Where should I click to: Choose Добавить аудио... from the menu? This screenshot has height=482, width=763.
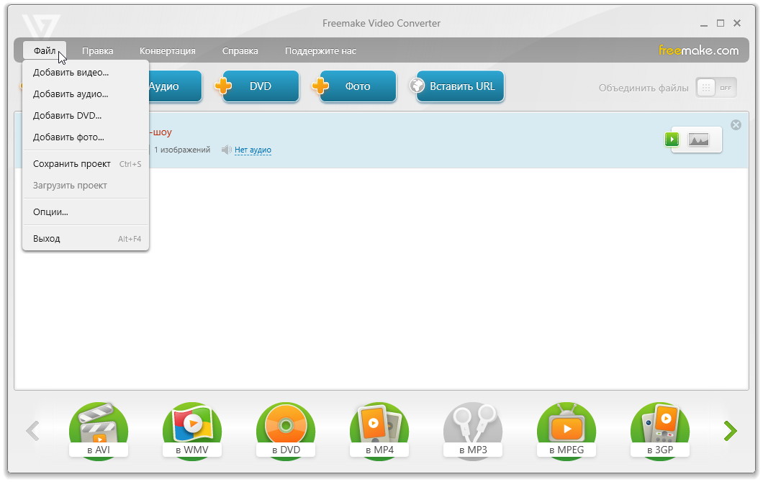tap(86, 94)
